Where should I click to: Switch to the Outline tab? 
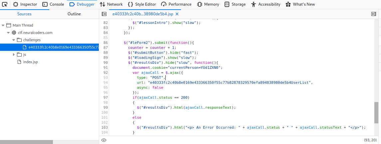74,14
